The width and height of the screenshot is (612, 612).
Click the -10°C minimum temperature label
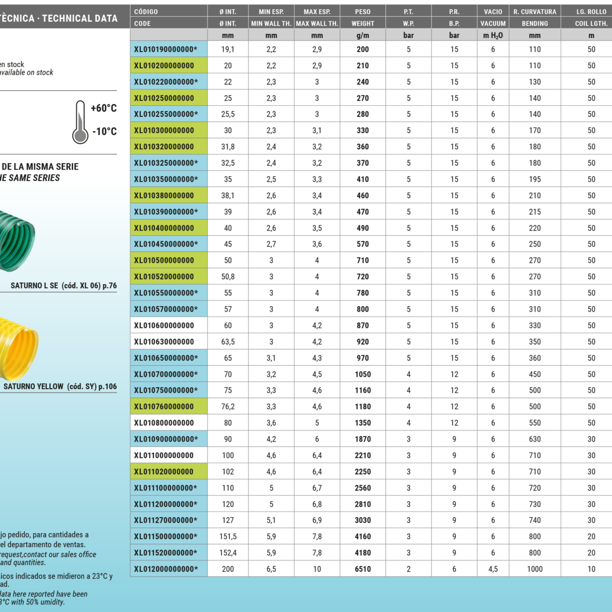click(x=104, y=132)
